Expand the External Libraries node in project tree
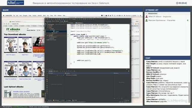The height and width of the screenshot is (108, 192). [46, 40]
